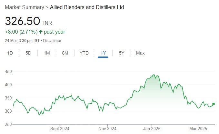The width and height of the screenshot is (219, 134).
Task: Click the Sept 2024 axis label
Action: 60,129
